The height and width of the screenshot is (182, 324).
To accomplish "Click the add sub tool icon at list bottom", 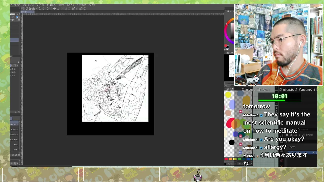I will (x=13, y=155).
